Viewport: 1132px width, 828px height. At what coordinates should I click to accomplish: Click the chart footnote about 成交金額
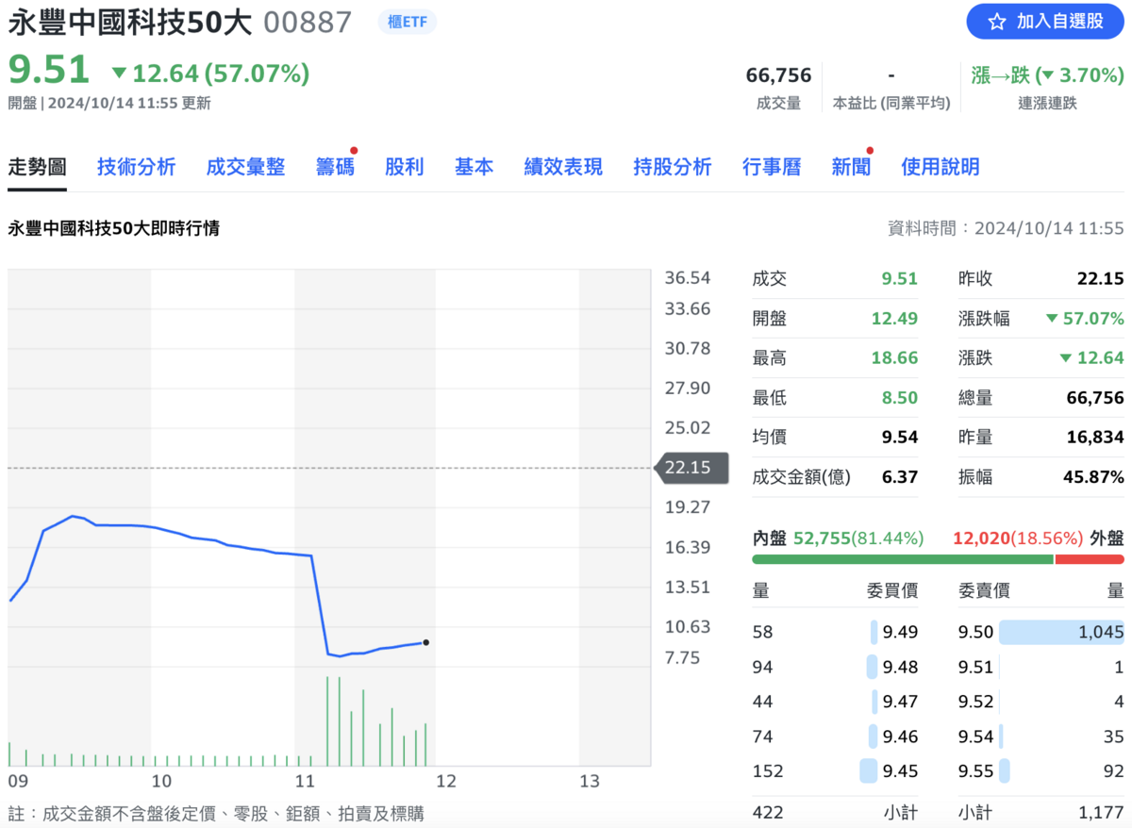click(216, 813)
